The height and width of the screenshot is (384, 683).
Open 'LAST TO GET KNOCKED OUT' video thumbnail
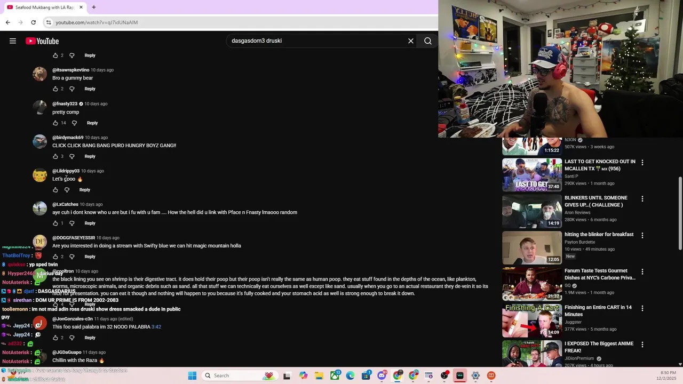532,175
